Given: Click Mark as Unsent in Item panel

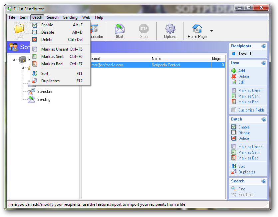Looking at the screenshot, I should point(251,91).
